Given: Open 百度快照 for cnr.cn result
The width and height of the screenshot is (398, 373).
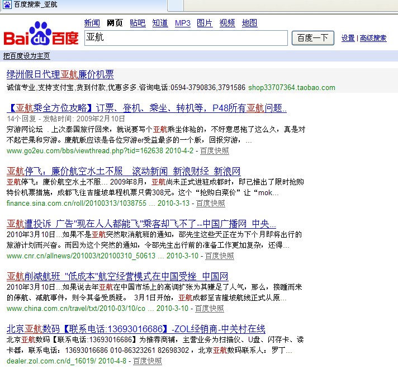Looking at the screenshot, I should coord(219,256).
